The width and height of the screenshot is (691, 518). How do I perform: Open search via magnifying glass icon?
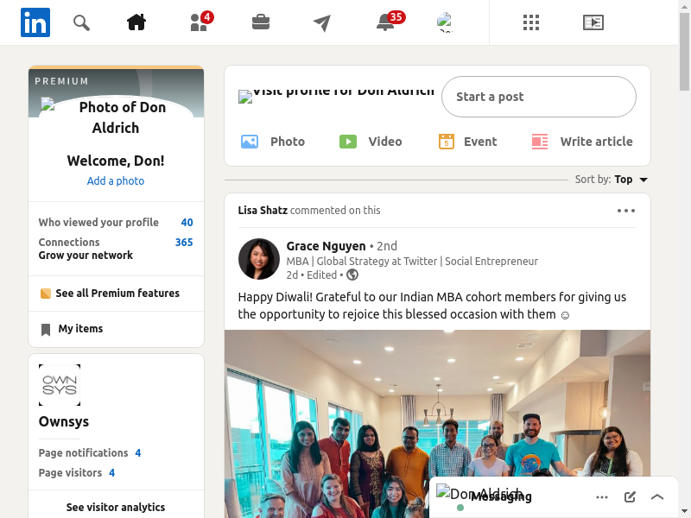81,22
